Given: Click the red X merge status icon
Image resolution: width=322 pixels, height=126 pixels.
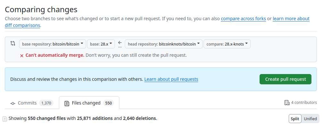Looking at the screenshot, I should coord(21,56).
